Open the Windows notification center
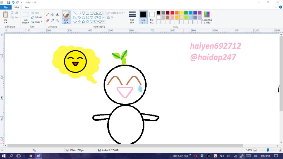The height and width of the screenshot is (159, 283). pos(276,156)
